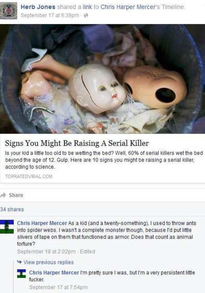Open the September 18 at 2:02pm timestamp
205x293 pixels.
tap(46, 252)
